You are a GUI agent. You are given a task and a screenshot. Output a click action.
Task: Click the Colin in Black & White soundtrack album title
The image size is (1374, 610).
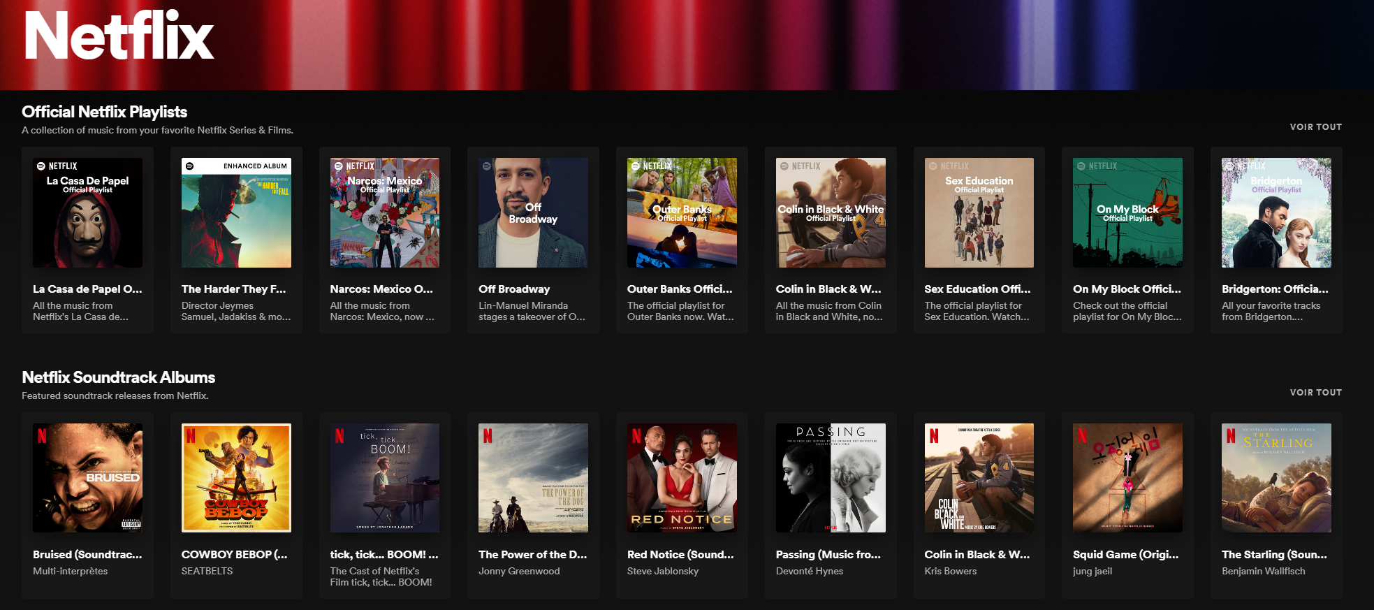click(977, 555)
